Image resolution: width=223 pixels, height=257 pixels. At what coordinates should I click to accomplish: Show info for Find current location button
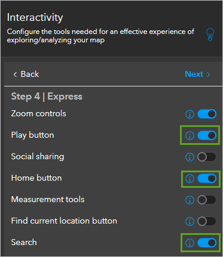coord(190,221)
